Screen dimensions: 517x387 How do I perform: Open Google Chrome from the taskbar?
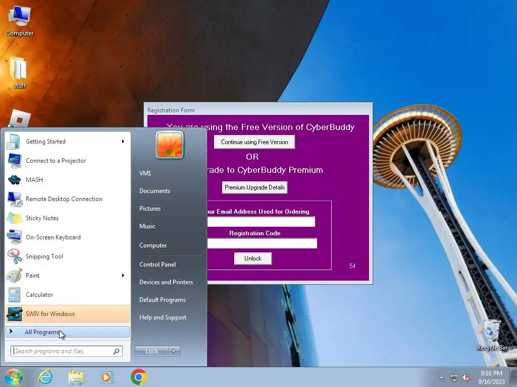[138, 377]
